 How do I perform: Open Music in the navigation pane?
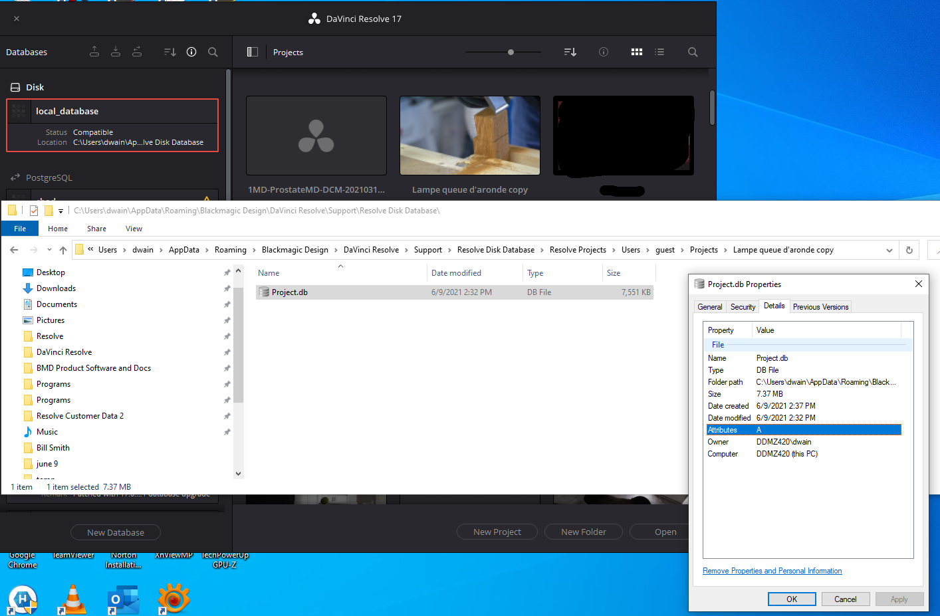coord(47,432)
